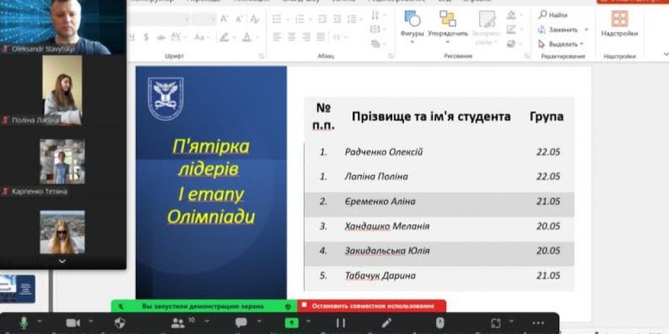Select Карпенко Тетяна video thumbnail

(x=62, y=162)
